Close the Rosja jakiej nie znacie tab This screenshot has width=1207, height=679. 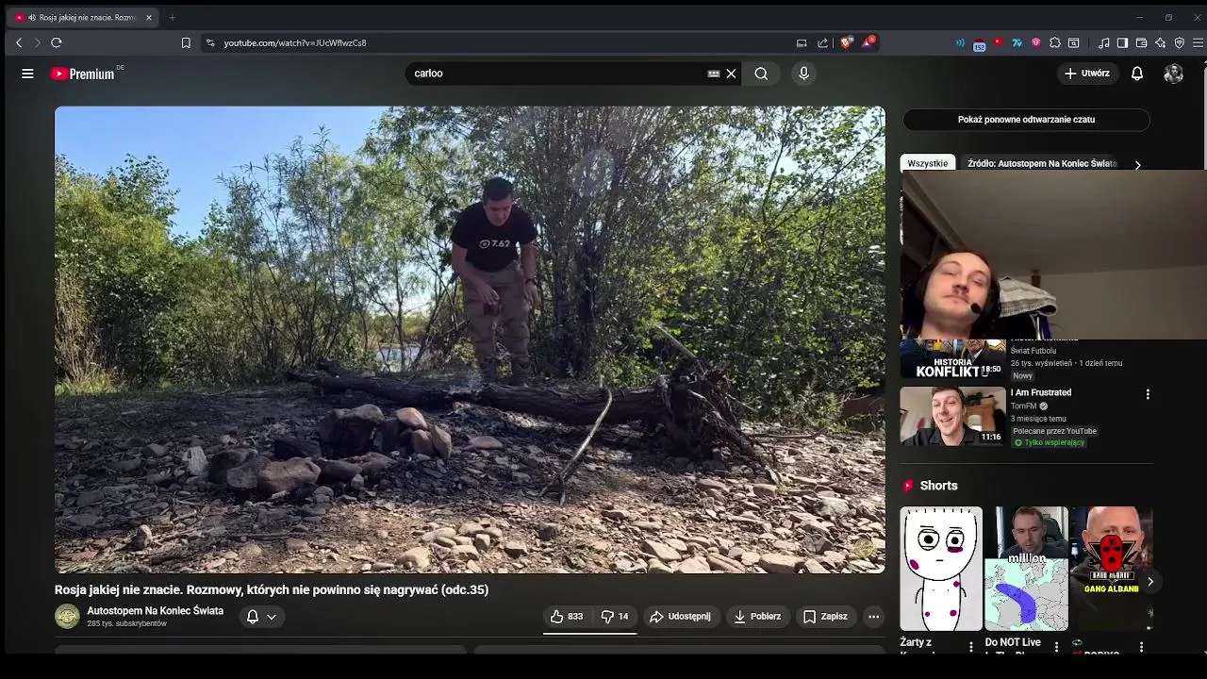[148, 17]
